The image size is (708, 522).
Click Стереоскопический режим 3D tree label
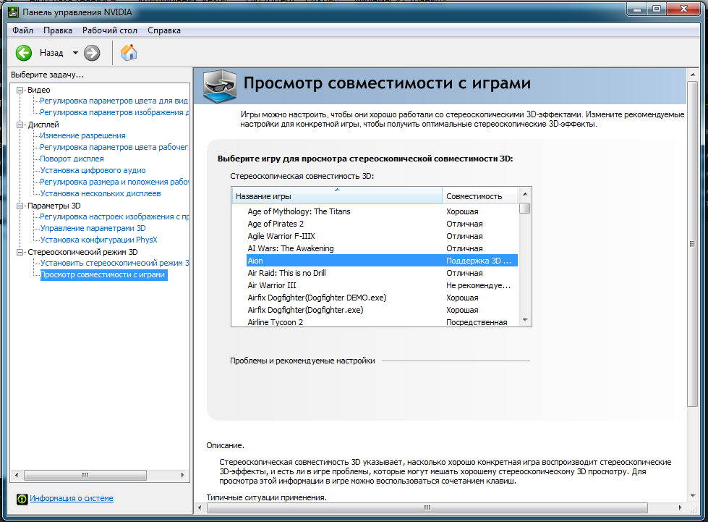(x=82, y=252)
